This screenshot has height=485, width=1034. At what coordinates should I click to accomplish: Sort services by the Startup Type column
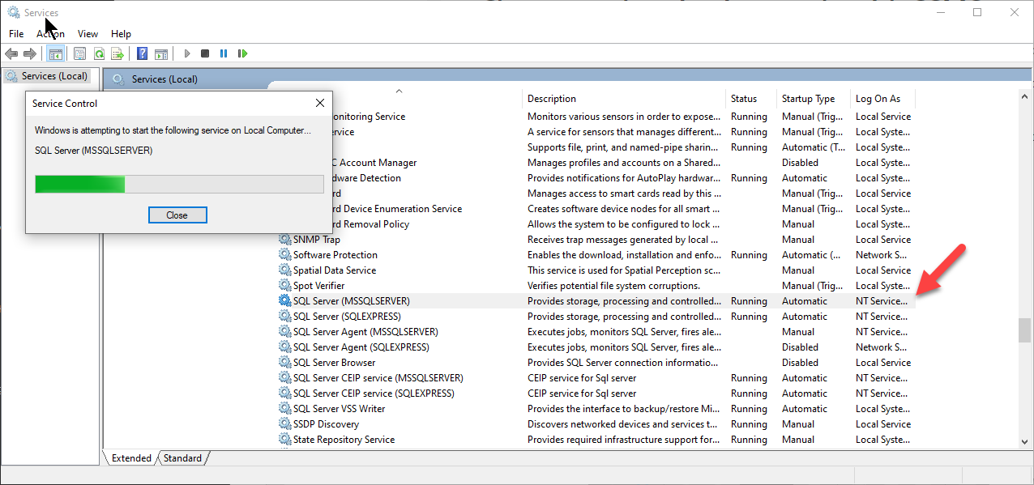(810, 98)
